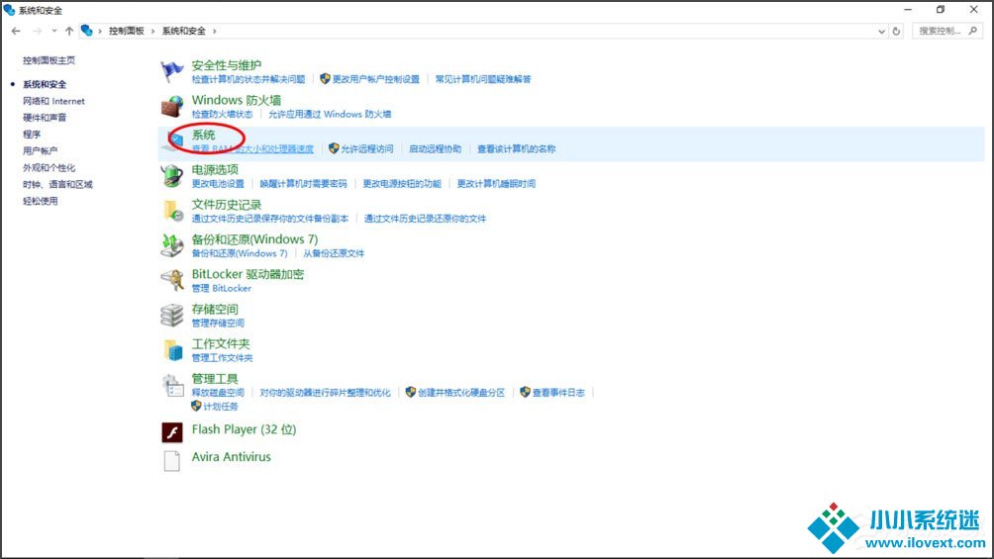Viewport: 994px width, 559px height.
Task: Click the search magnifier icon
Action: coord(973,31)
